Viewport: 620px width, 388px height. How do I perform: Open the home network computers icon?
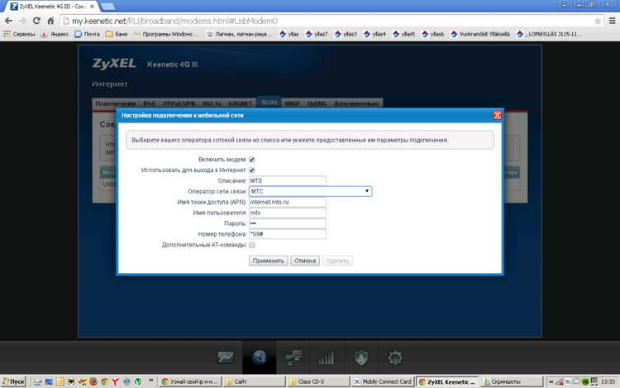(x=293, y=357)
